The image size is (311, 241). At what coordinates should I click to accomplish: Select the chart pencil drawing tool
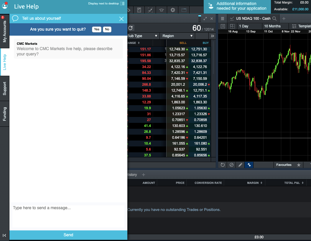[x=240, y=165]
